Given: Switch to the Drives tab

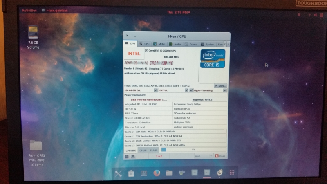Looking at the screenshot, I should [191, 44].
